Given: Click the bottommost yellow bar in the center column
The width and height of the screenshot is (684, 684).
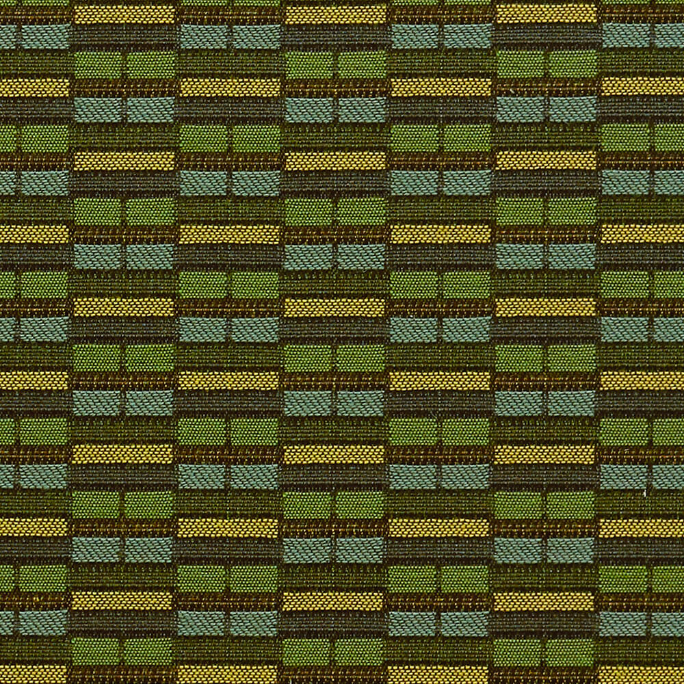Looking at the screenshot, I should 334,601.
